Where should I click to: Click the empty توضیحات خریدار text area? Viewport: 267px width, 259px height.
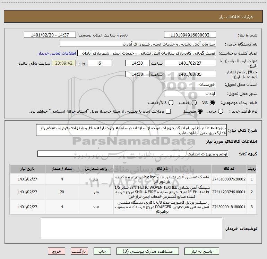(131, 228)
